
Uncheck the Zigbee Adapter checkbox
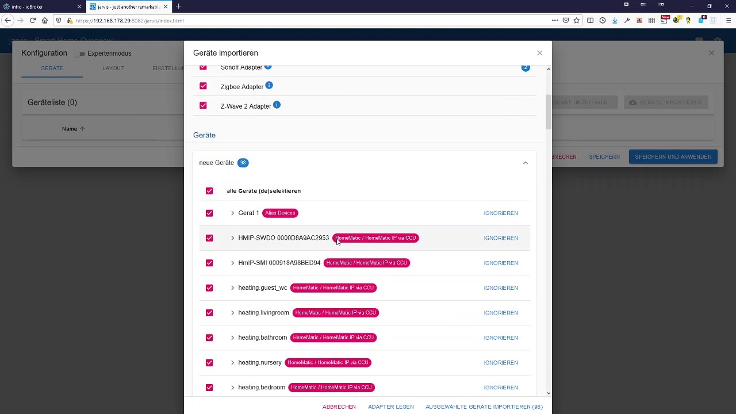[203, 86]
